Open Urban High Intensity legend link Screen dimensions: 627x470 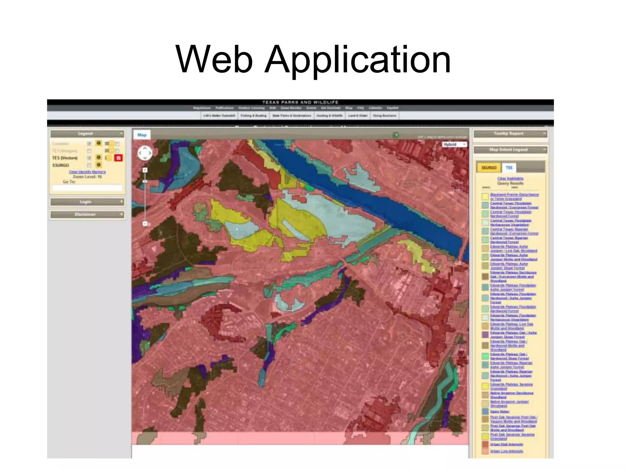[x=507, y=444]
